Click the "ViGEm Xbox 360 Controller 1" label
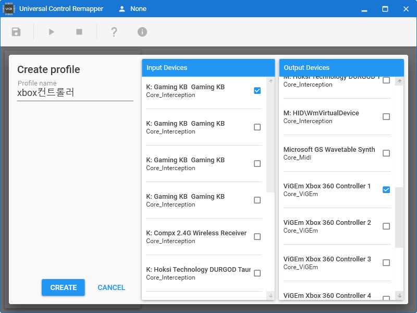The height and width of the screenshot is (313, 417). [x=327, y=186]
